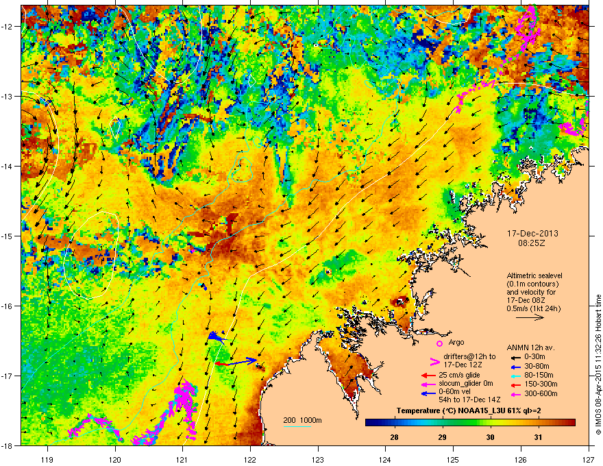Viewport: 603px width, 466px height.
Task: Click the '150-300m' depth label
Action: point(541,384)
